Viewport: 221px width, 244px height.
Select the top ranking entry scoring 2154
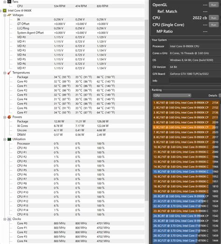pos(186,103)
